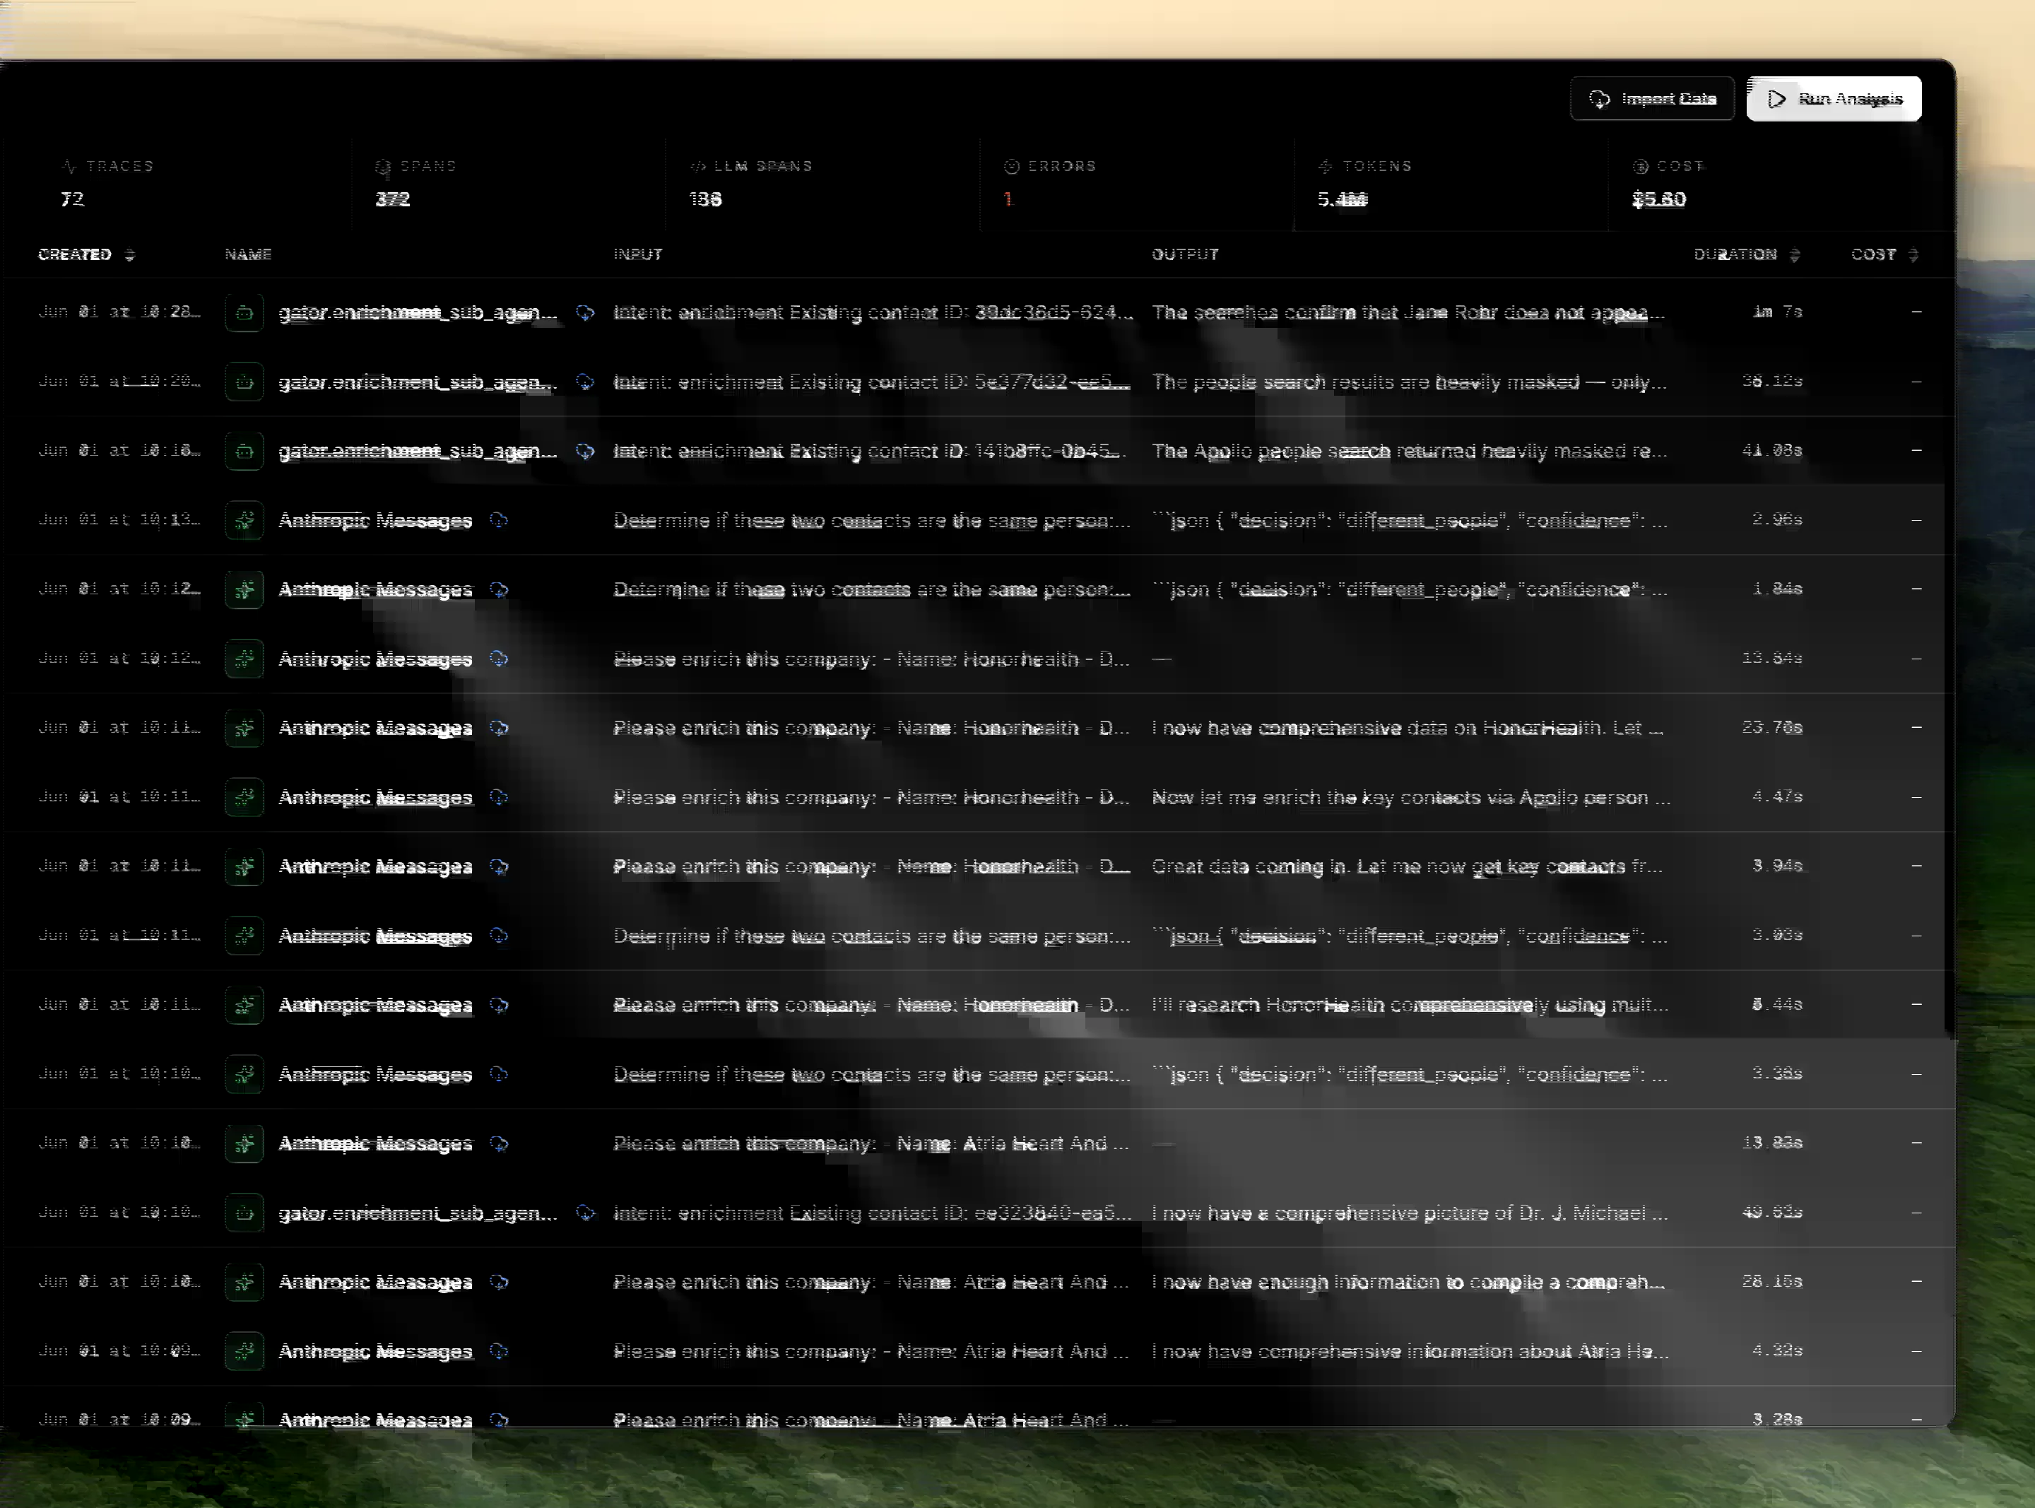2035x1508 pixels.
Task: Click the Input column header
Action: pyautogui.click(x=638, y=254)
